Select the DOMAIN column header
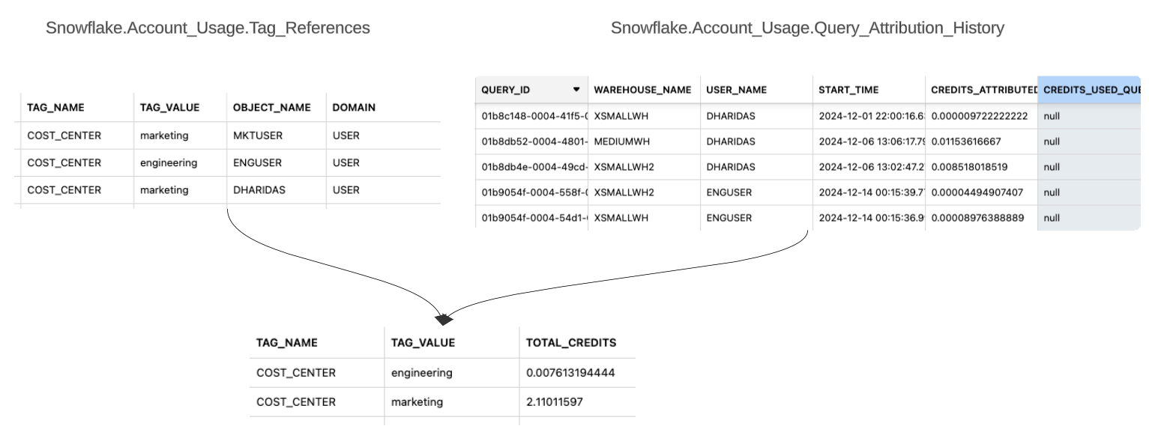 pos(354,108)
